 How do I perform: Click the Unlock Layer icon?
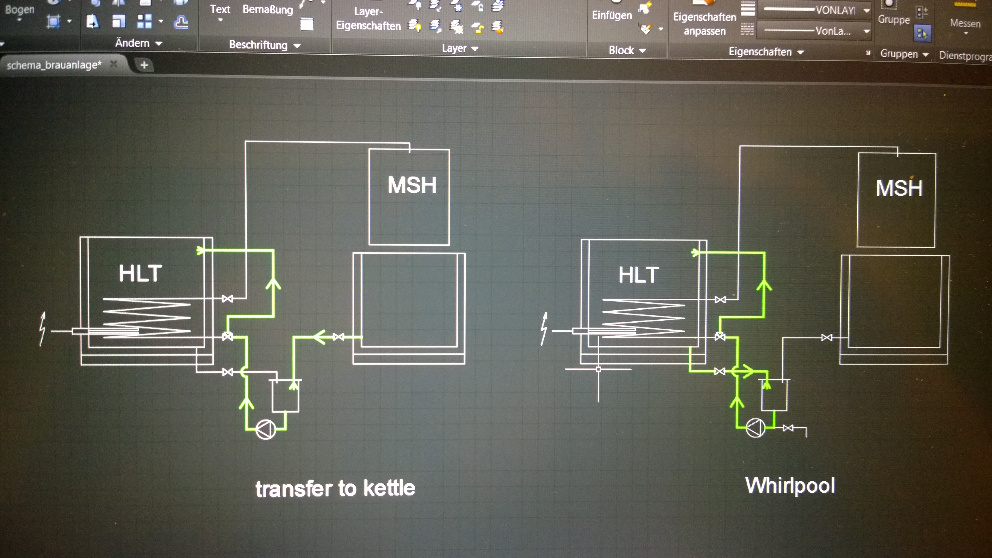pos(478,28)
